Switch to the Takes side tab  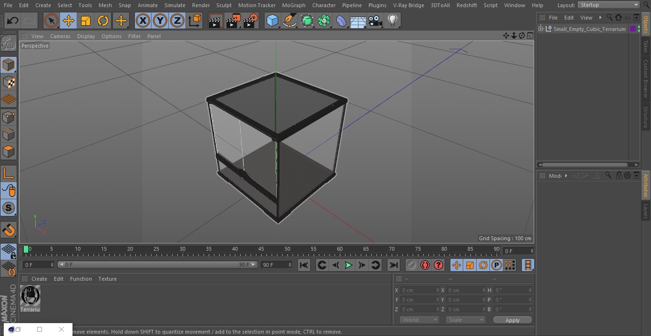[x=646, y=47]
